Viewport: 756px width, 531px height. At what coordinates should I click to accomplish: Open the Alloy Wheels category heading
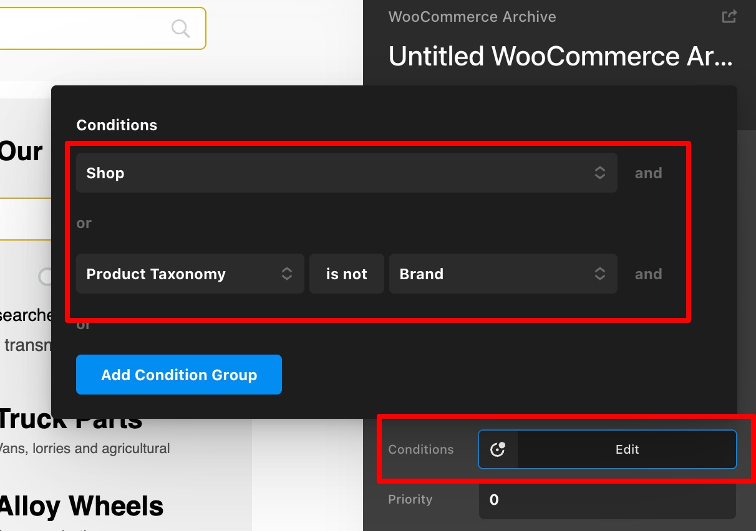[82, 506]
